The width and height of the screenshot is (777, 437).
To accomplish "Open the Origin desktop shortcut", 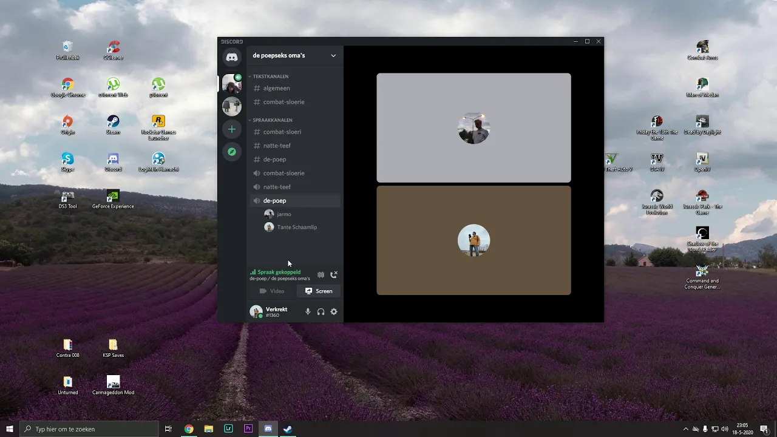I will tap(67, 125).
